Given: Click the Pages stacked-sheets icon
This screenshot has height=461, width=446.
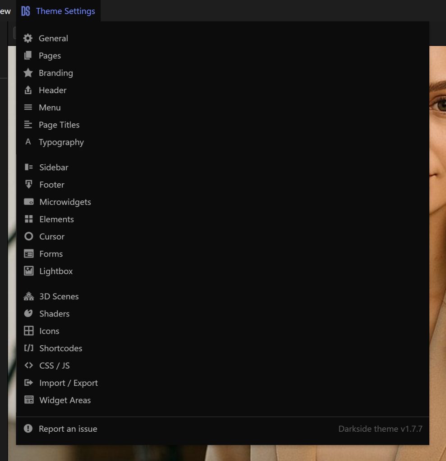Looking at the screenshot, I should coord(28,55).
